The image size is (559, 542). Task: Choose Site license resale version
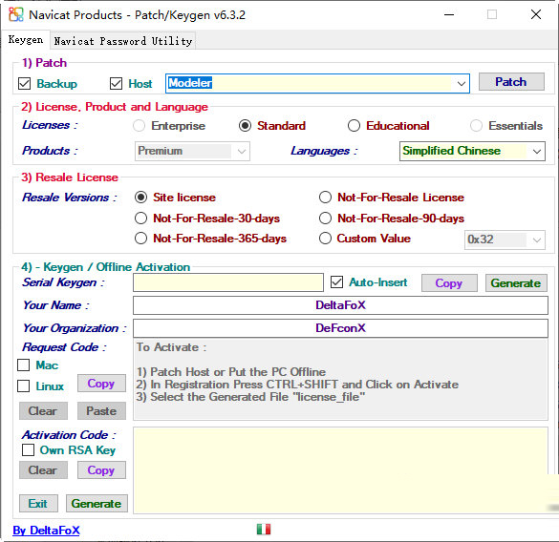pyautogui.click(x=140, y=198)
